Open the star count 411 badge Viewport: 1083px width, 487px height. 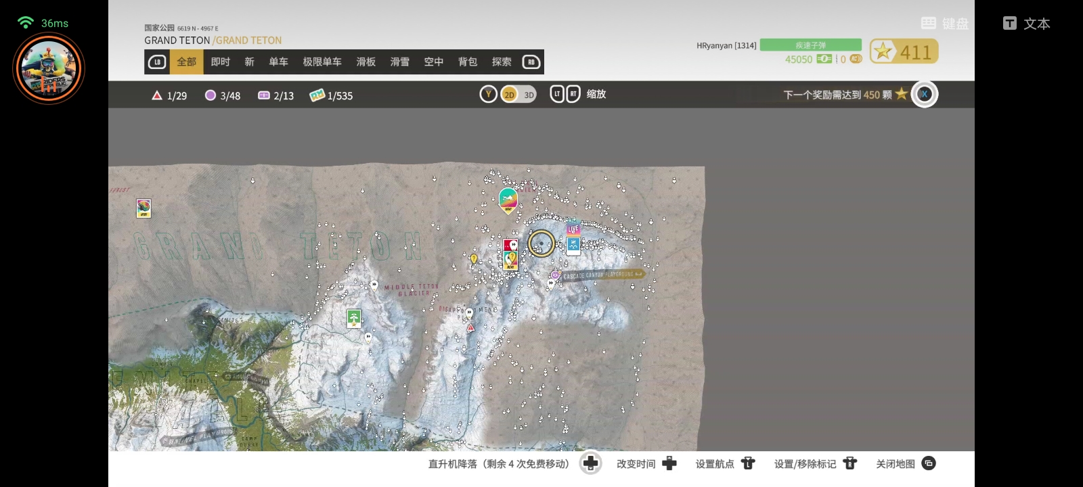click(904, 51)
